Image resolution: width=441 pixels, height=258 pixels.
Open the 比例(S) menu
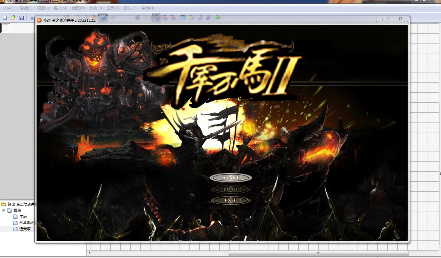pos(96,8)
